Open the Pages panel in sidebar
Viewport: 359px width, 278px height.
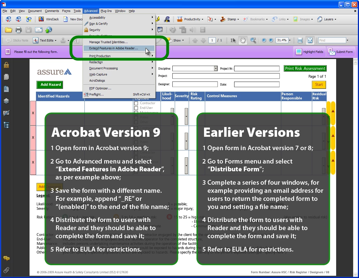(x=6, y=77)
